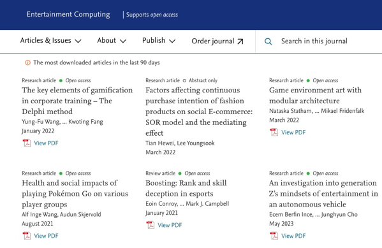
Task: Click authors Alf Inge Wang, Audun Skjervold
Action: coord(61,214)
